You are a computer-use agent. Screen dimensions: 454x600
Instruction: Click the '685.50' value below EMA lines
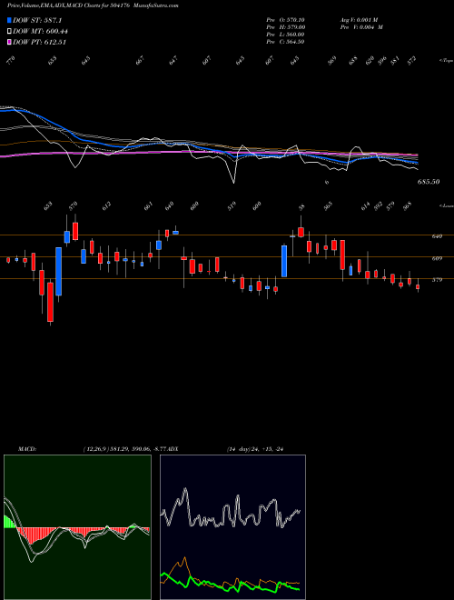click(429, 182)
